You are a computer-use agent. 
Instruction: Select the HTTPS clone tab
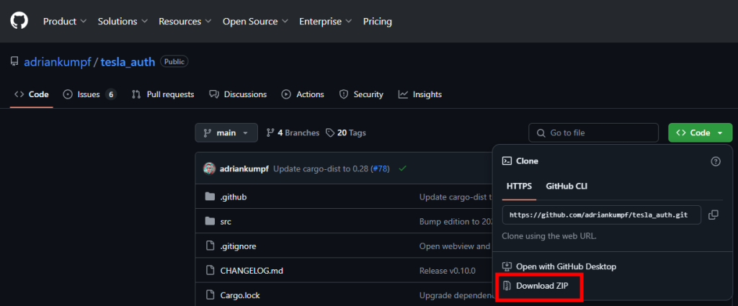(x=519, y=186)
